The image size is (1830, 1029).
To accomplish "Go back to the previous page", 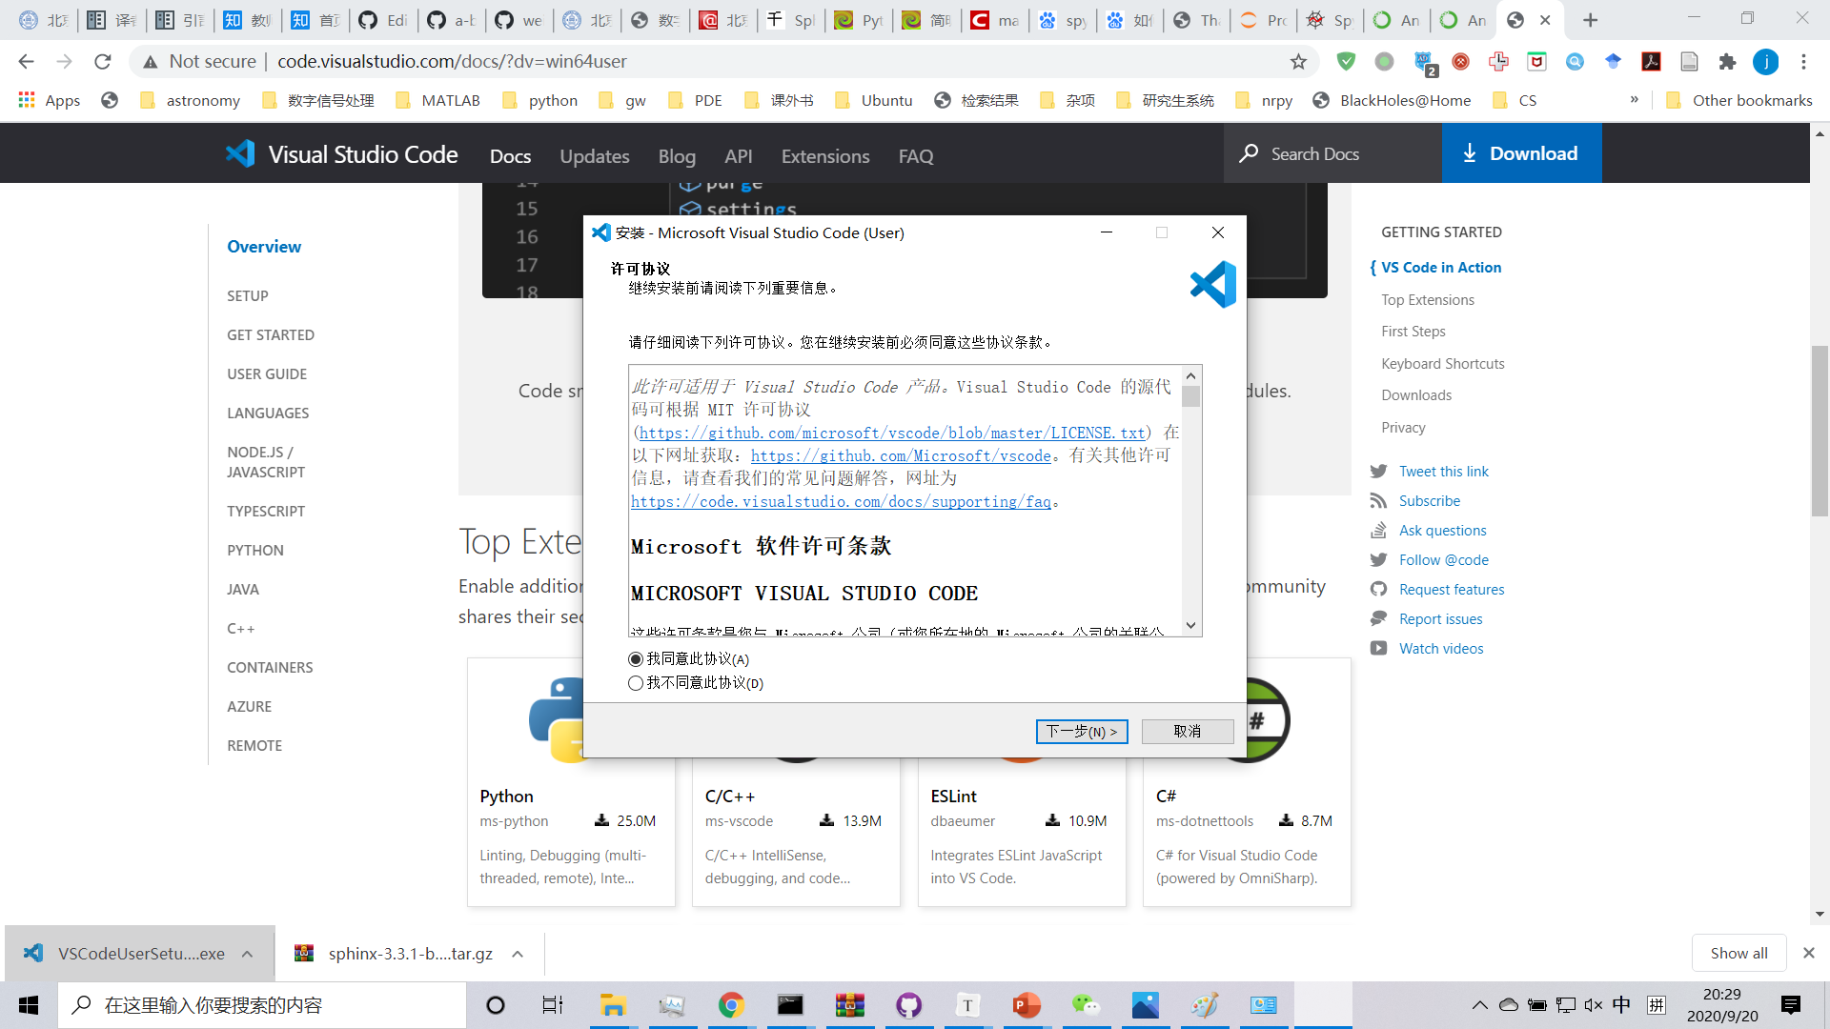I will coord(26,62).
